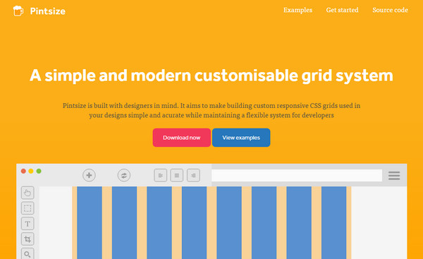The width and height of the screenshot is (423, 259).
Task: Click the red window dot in mockup
Action: click(23, 171)
